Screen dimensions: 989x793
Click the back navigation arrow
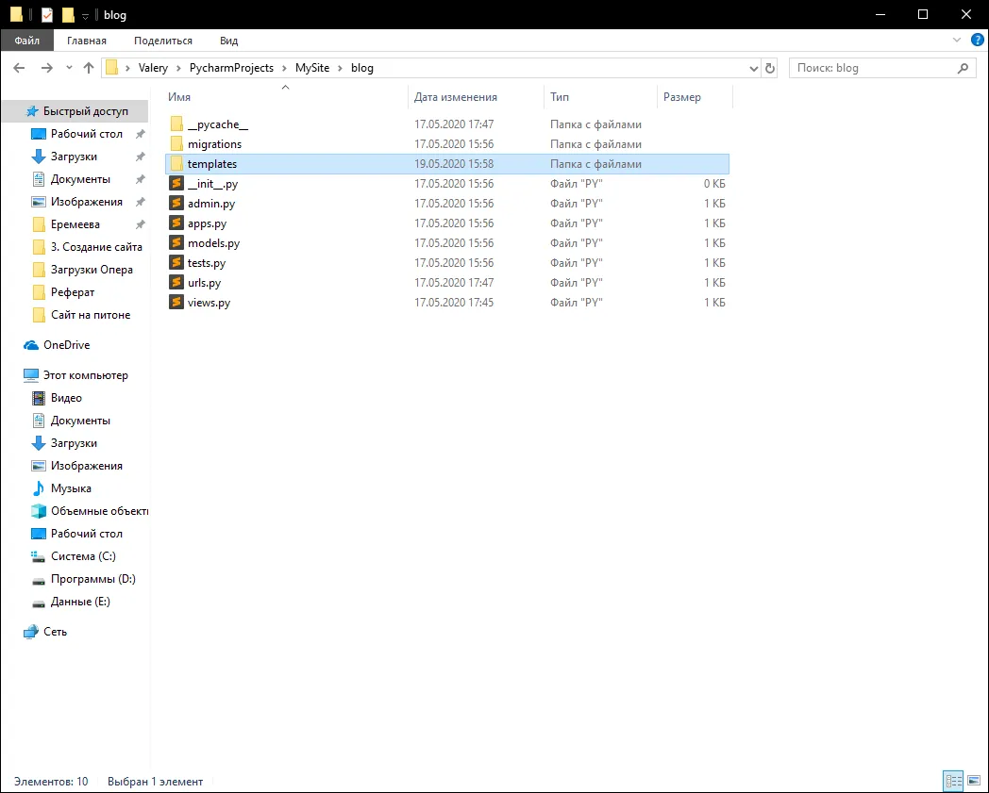pyautogui.click(x=19, y=68)
